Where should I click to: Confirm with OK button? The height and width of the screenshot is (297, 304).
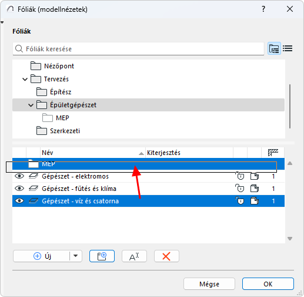point(268,284)
